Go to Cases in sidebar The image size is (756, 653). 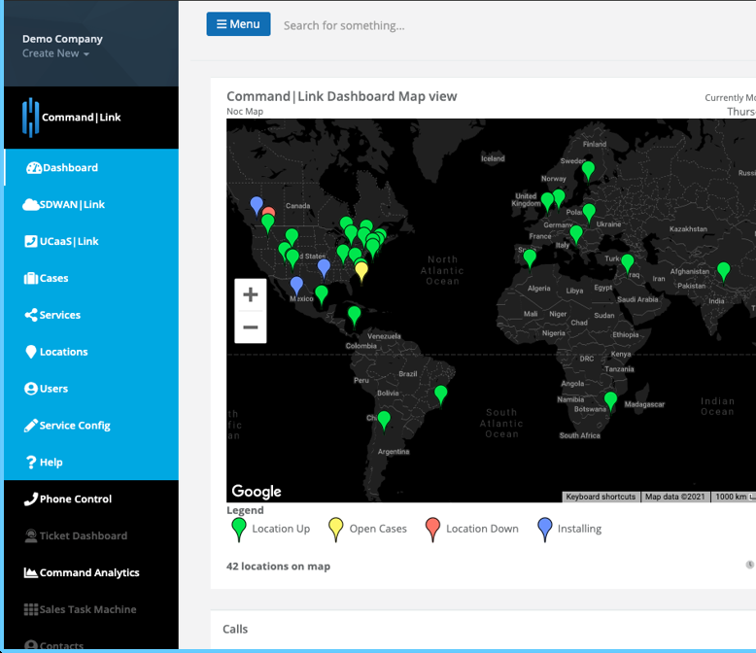91,278
